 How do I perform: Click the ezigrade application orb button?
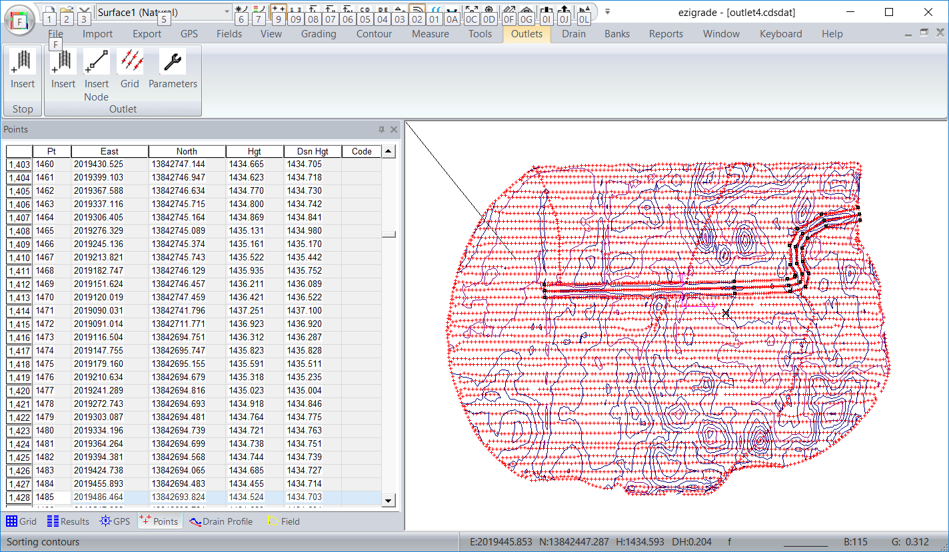tap(21, 20)
